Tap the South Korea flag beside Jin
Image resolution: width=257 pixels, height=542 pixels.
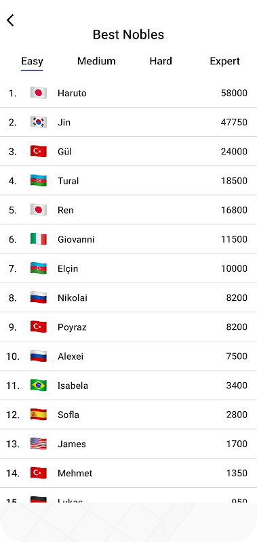pyautogui.click(x=39, y=122)
